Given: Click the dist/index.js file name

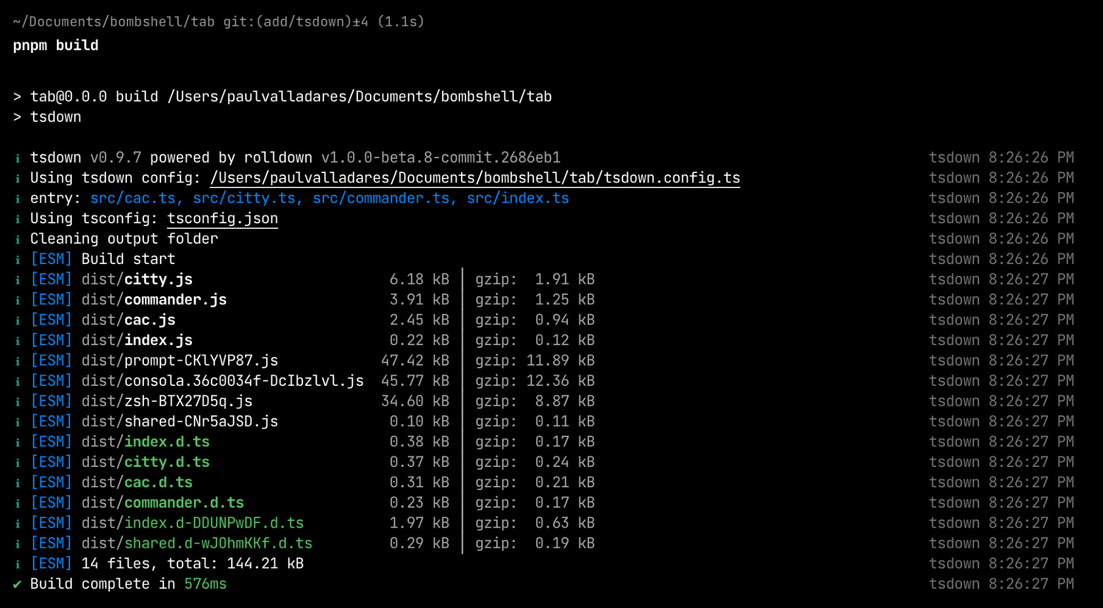Looking at the screenshot, I should (137, 341).
